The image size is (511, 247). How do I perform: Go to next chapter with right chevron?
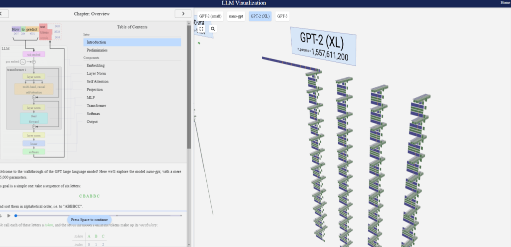click(183, 14)
